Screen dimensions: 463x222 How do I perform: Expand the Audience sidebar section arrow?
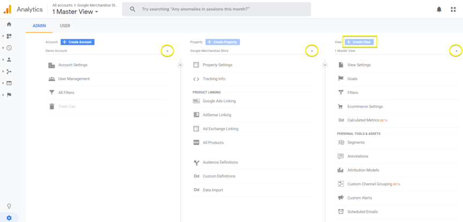pyautogui.click(x=3, y=59)
